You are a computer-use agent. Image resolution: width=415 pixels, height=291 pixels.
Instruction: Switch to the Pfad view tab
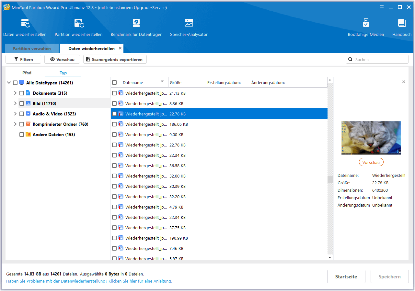27,73
